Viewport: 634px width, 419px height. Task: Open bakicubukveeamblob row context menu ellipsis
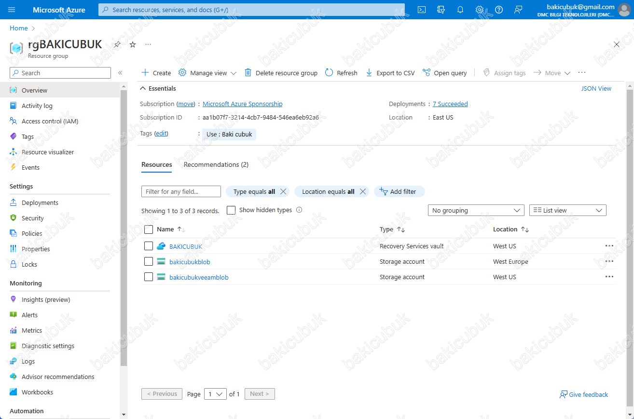click(x=609, y=277)
